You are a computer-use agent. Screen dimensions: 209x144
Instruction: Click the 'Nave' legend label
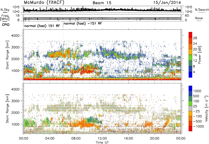pyautogui.click(x=199, y=18)
